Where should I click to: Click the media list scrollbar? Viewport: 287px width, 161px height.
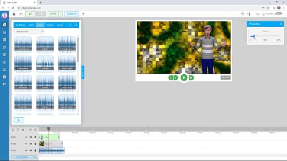click(78, 50)
